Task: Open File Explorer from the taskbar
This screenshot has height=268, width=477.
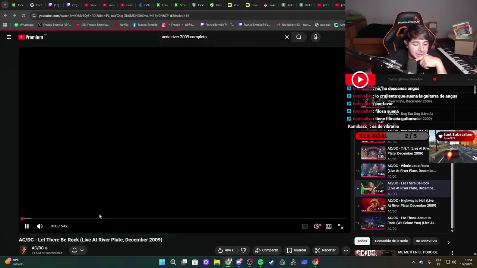Action: [217, 262]
